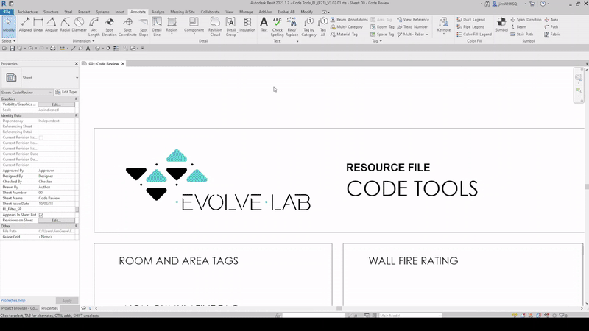
Task: Select the Spot Coordinate tool
Action: 127,26
